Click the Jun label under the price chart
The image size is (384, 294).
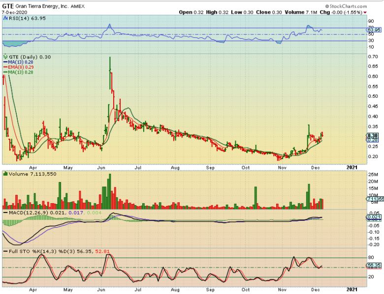tap(101, 168)
